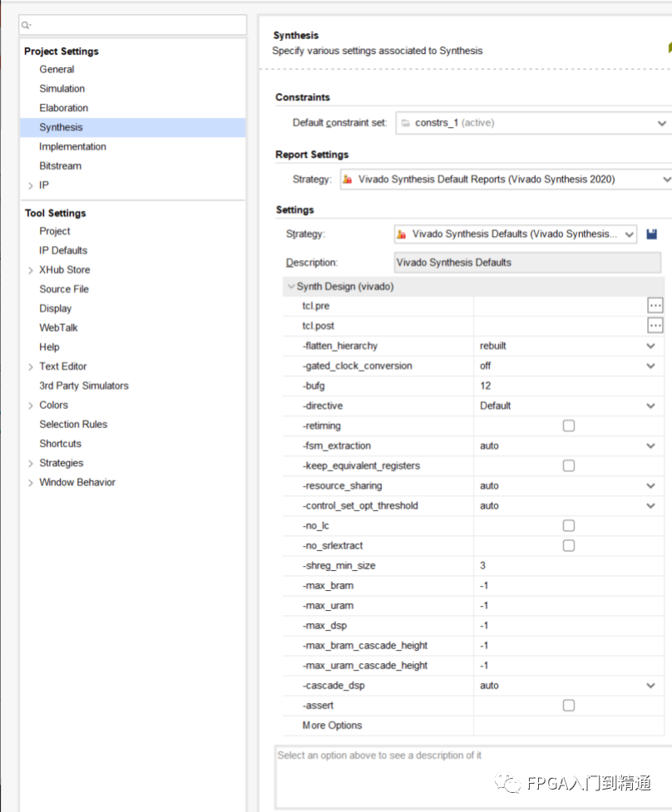Click the Report Settings strategy icon

(347, 180)
